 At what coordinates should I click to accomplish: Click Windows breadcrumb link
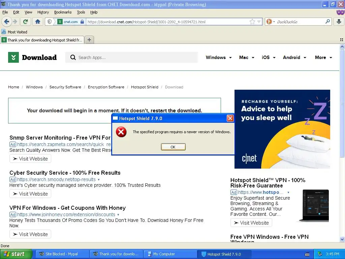pos(34,87)
